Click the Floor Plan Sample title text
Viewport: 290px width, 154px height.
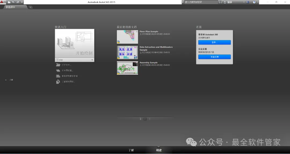pos(149,32)
